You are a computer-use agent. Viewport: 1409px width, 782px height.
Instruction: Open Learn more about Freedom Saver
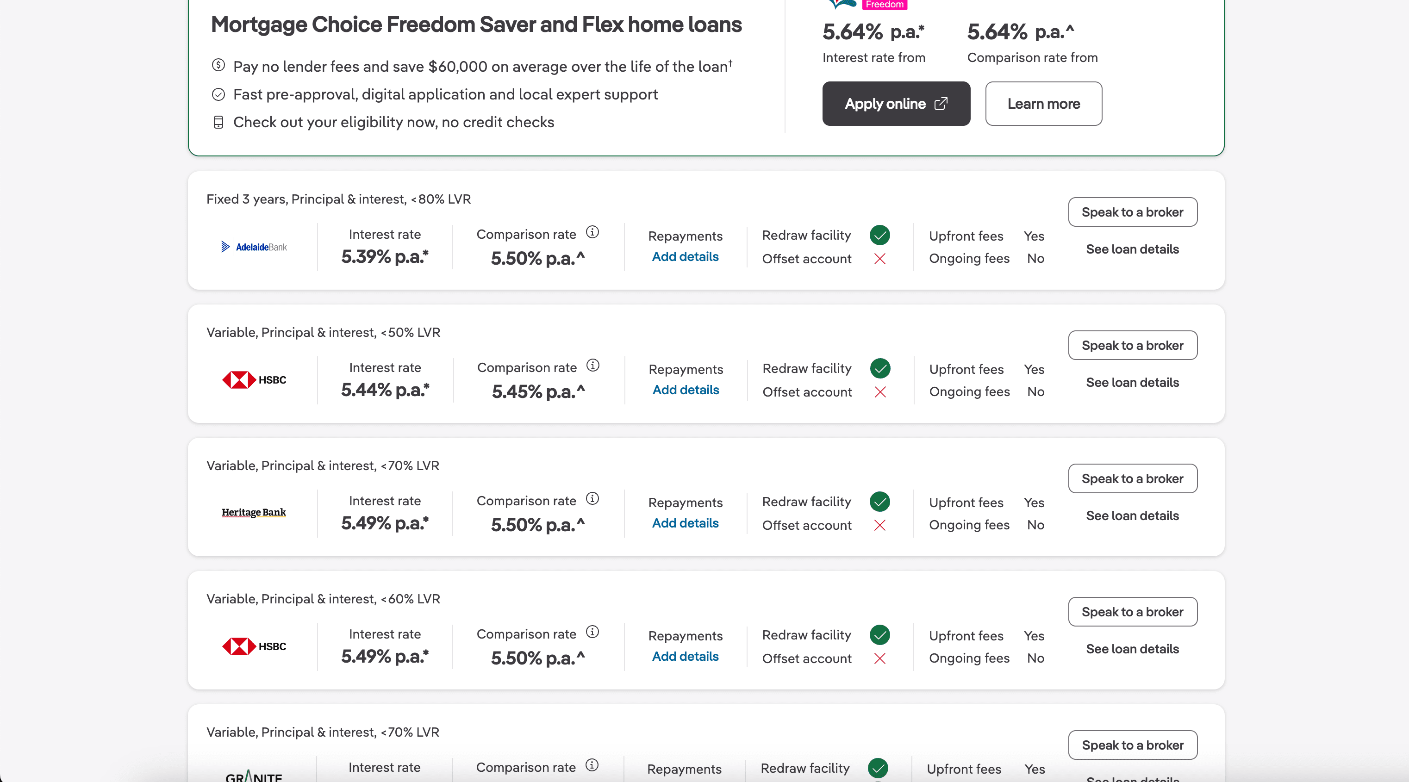coord(1043,103)
